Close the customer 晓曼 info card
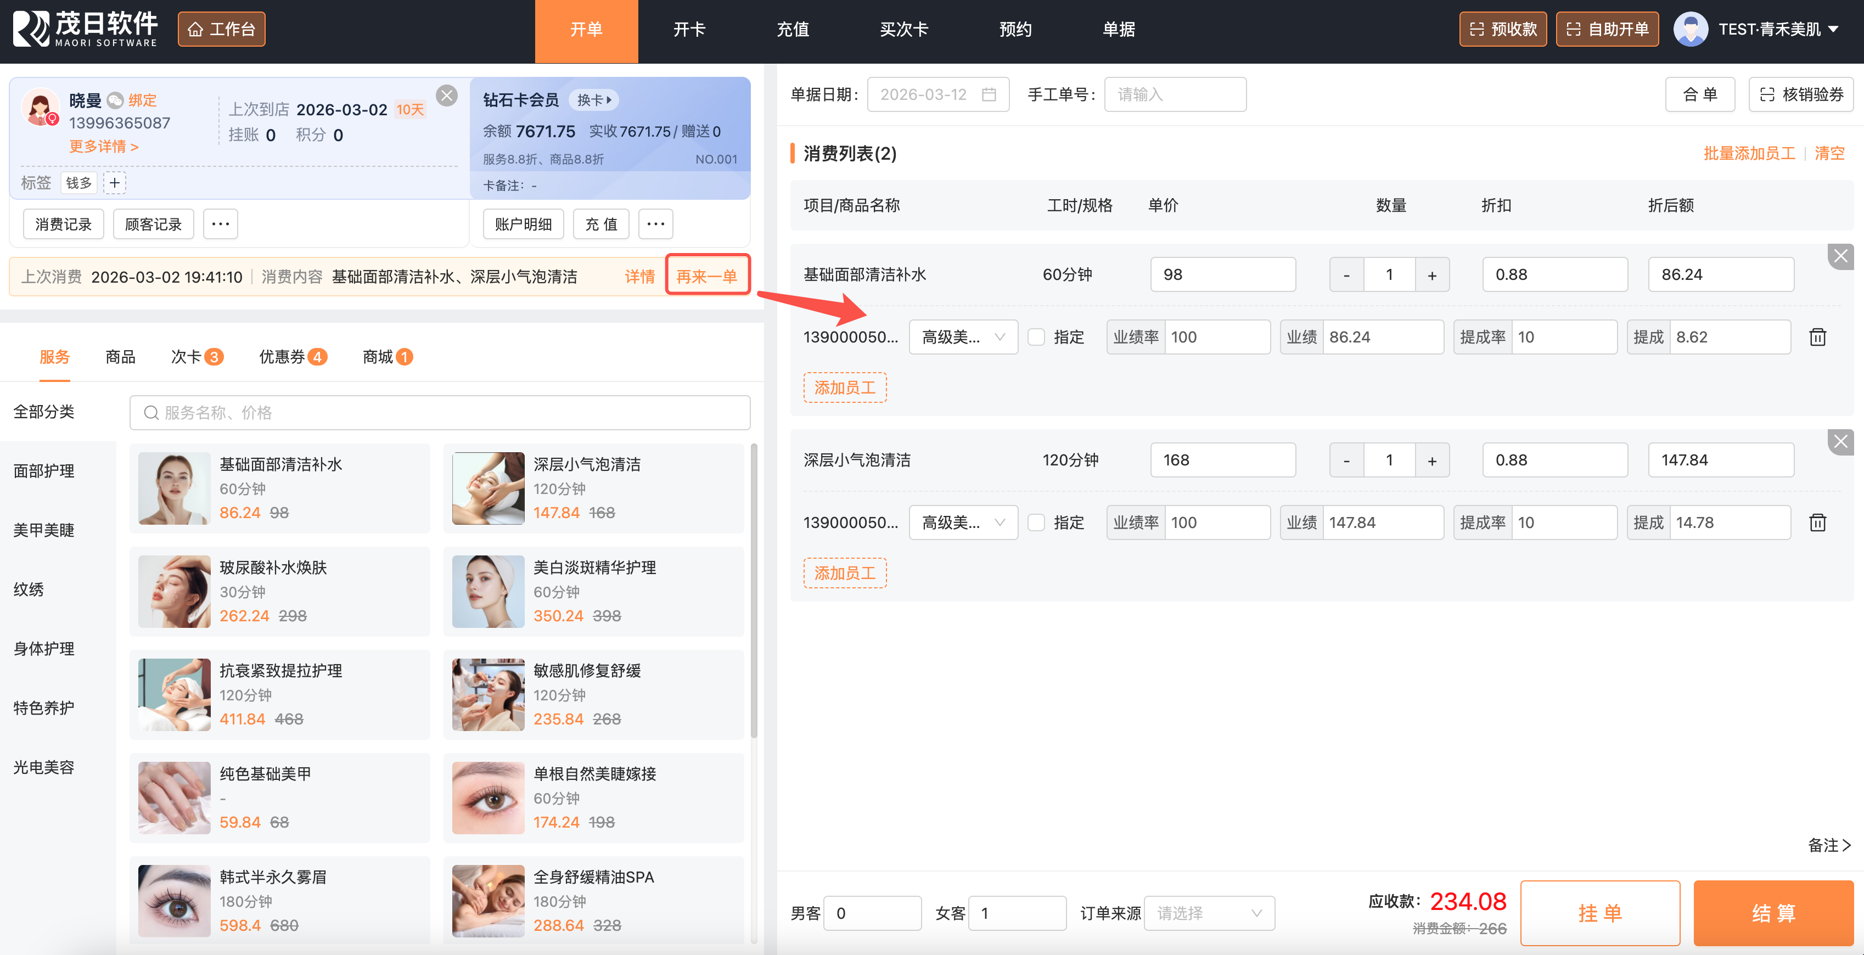Image resolution: width=1864 pixels, height=955 pixels. pyautogui.click(x=447, y=95)
